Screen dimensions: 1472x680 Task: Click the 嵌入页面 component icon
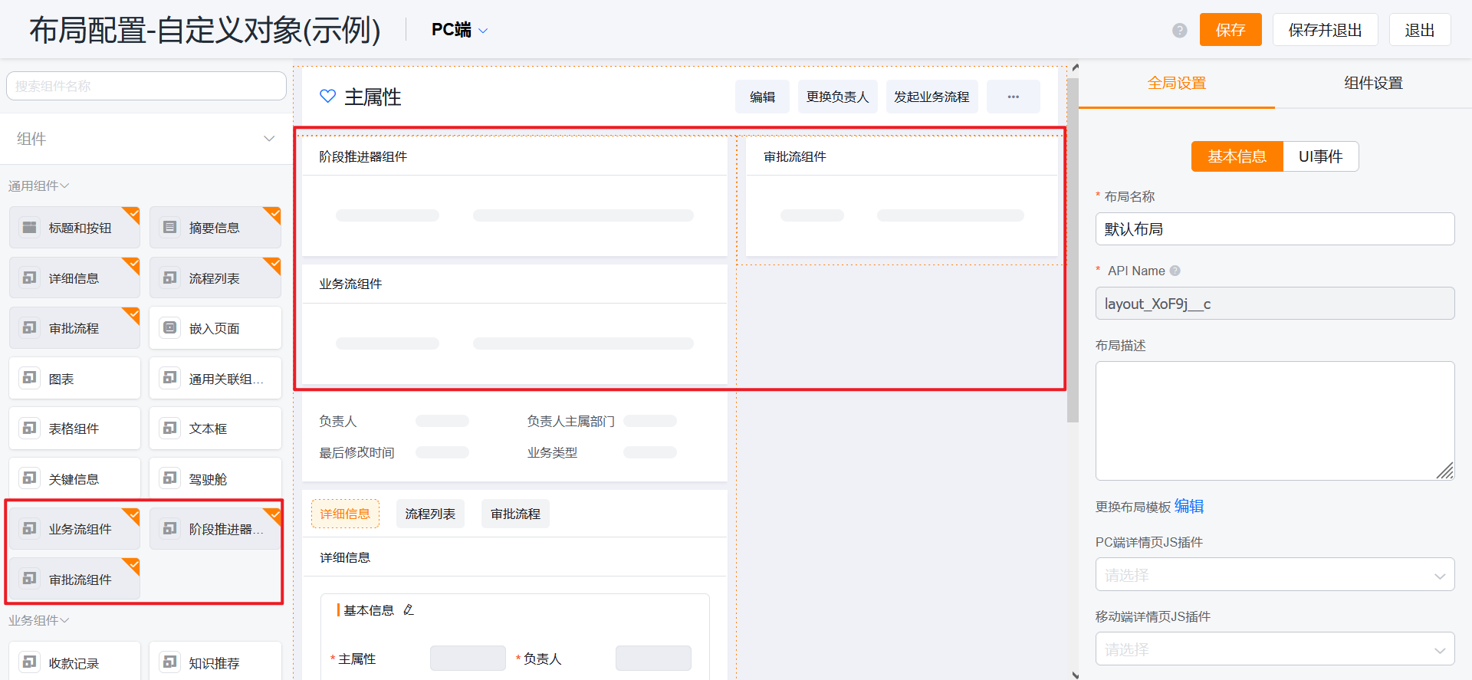coord(169,327)
